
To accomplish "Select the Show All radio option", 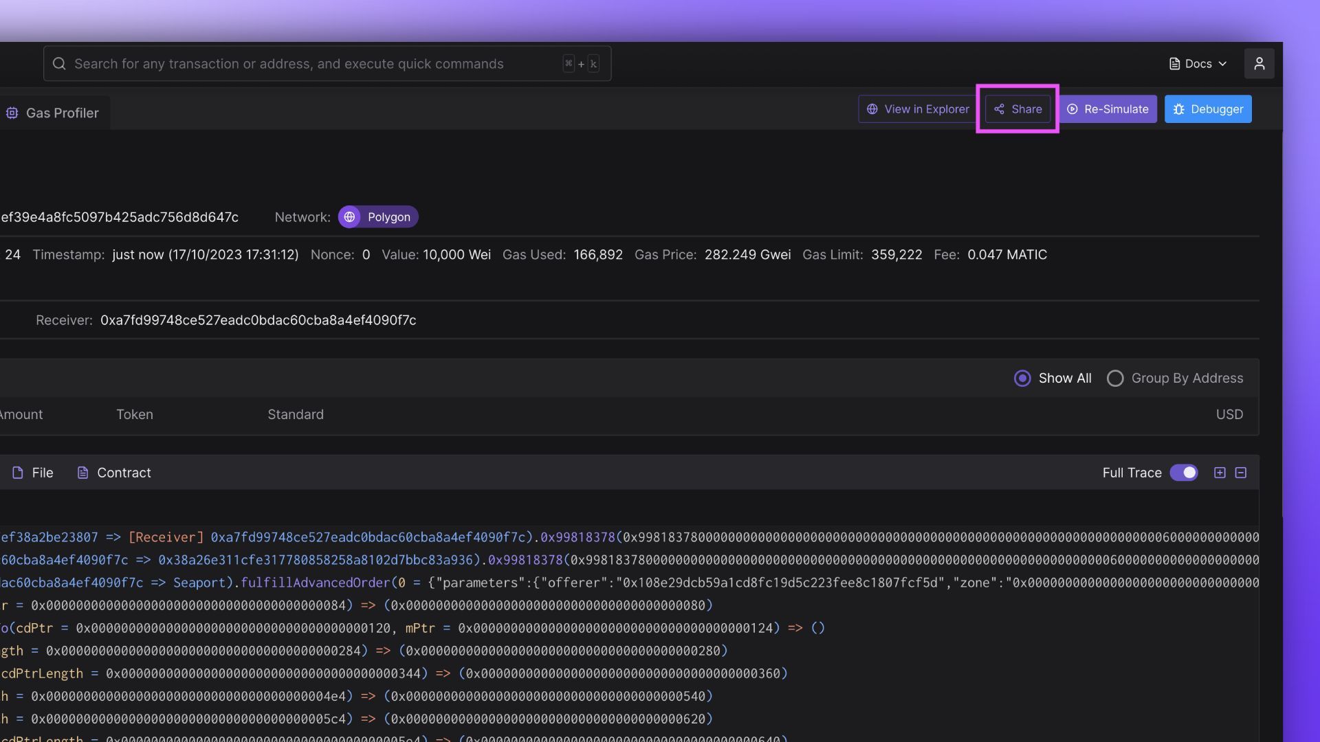I will point(1022,379).
